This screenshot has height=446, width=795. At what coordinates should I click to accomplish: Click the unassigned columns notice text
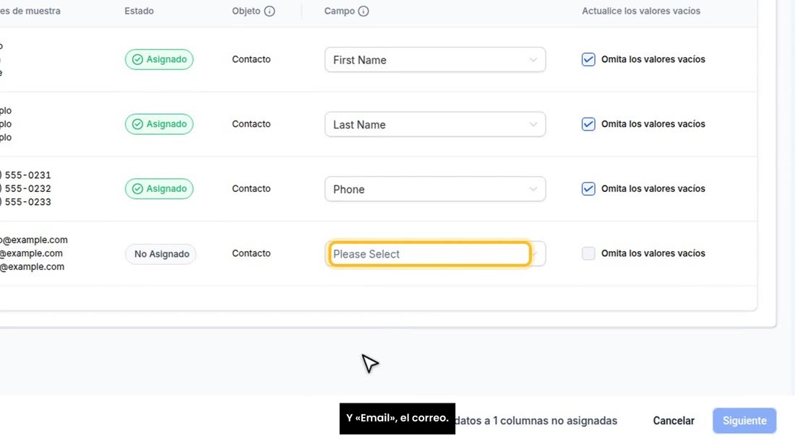point(536,421)
